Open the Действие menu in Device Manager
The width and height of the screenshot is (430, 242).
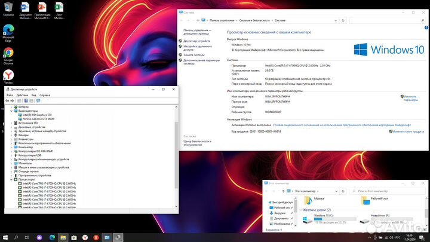pyautogui.click(x=22, y=95)
